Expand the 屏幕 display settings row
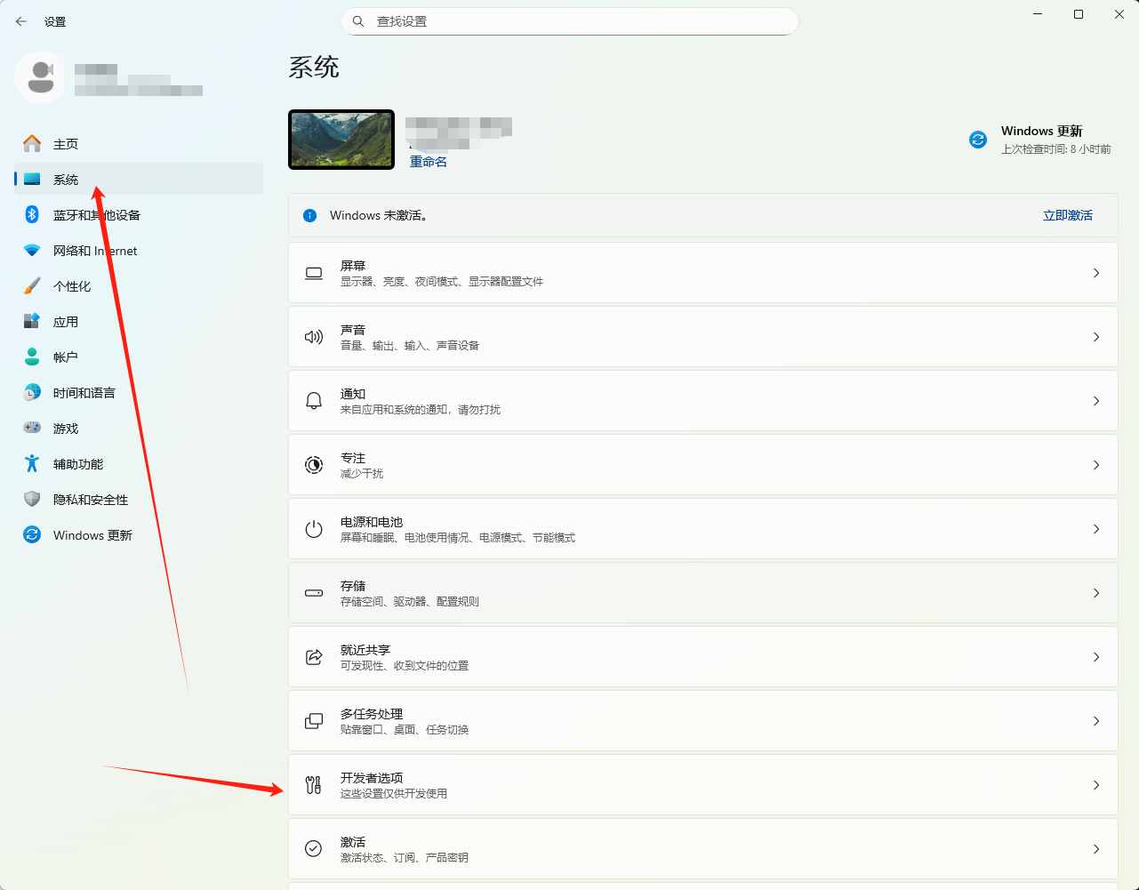This screenshot has width=1139, height=890. click(x=1095, y=273)
